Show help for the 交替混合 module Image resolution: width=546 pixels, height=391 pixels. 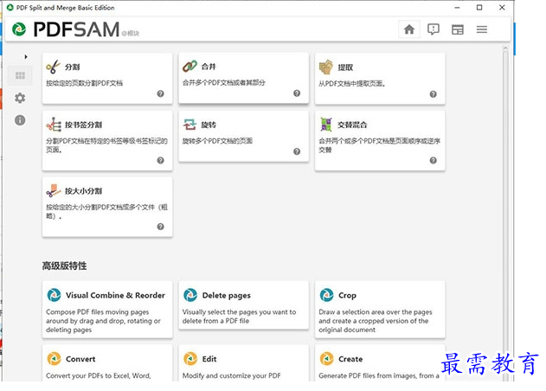(x=434, y=160)
